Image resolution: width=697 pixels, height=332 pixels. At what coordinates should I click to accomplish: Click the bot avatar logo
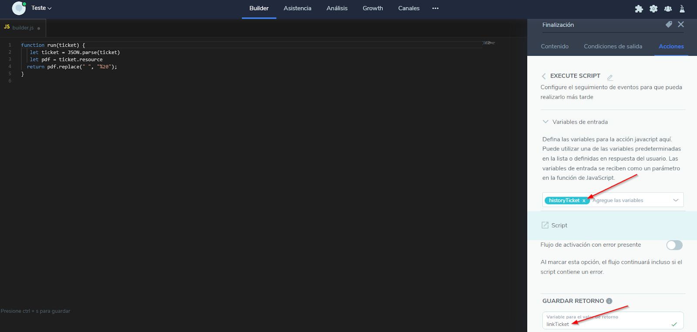(19, 8)
